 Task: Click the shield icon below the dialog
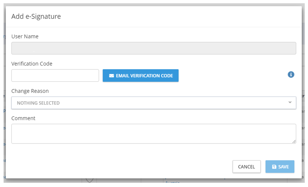[x=89, y=181]
